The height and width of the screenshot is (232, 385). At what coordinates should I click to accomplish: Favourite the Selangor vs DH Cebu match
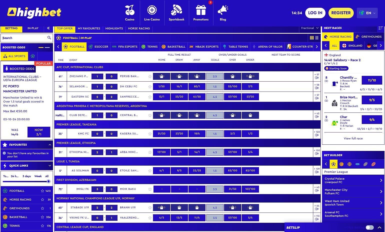click(x=150, y=87)
